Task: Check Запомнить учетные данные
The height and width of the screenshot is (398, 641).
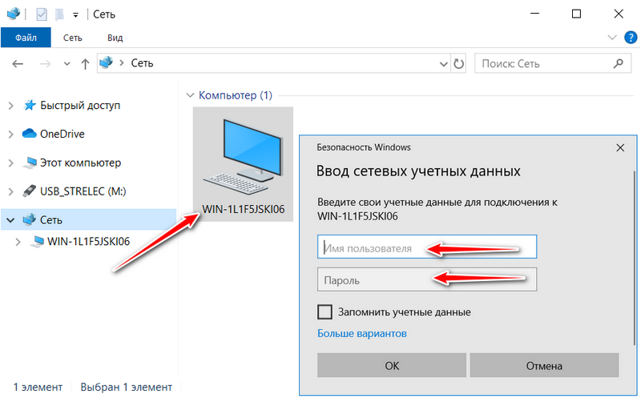Action: (325, 312)
